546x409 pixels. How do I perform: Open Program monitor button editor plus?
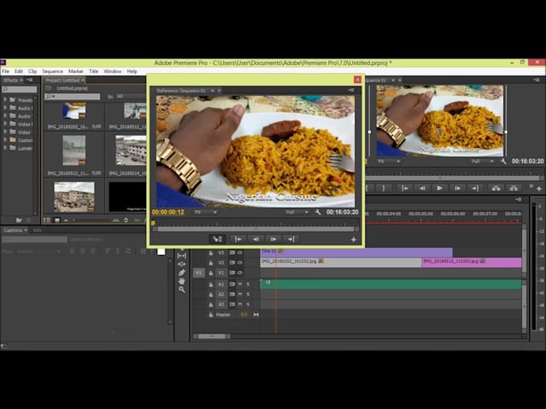539,188
